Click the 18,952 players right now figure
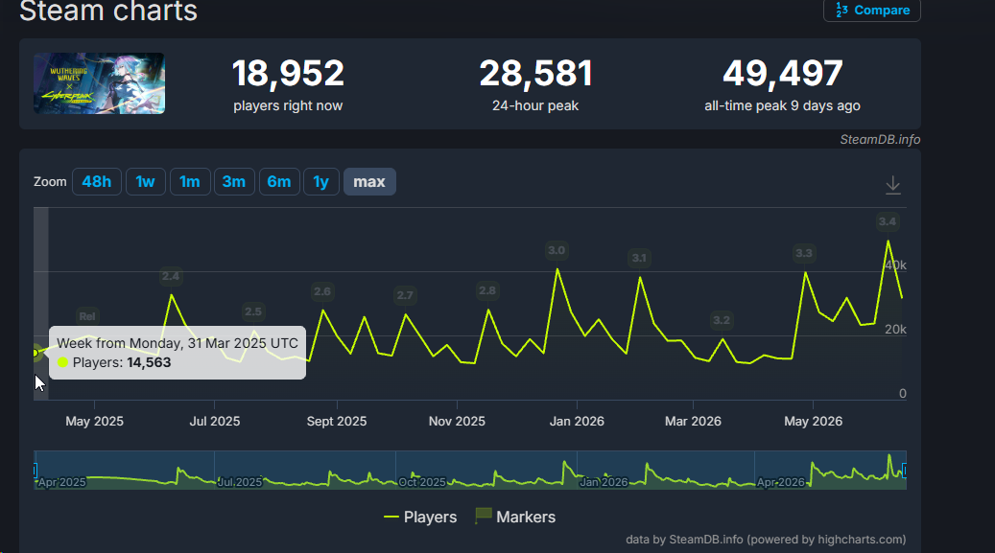 click(x=288, y=73)
